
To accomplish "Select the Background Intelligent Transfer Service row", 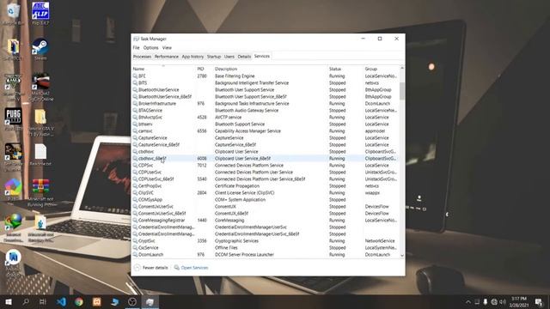I will [266, 82].
